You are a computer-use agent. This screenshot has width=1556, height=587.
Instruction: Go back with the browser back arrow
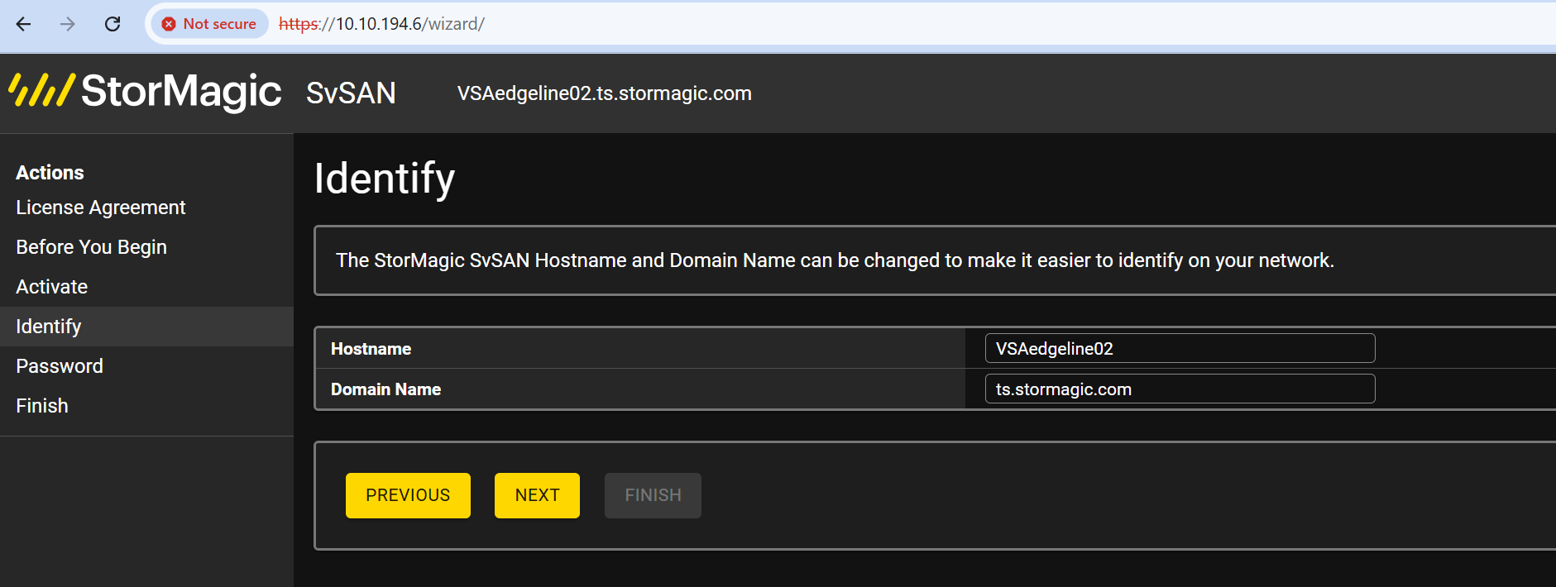(23, 24)
